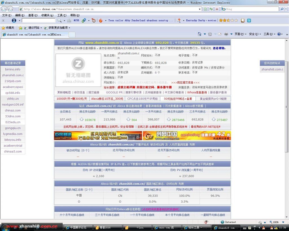Screen dimensions: 289x231
Task: Open the 查看(V) menu
Action: coord(33,15)
